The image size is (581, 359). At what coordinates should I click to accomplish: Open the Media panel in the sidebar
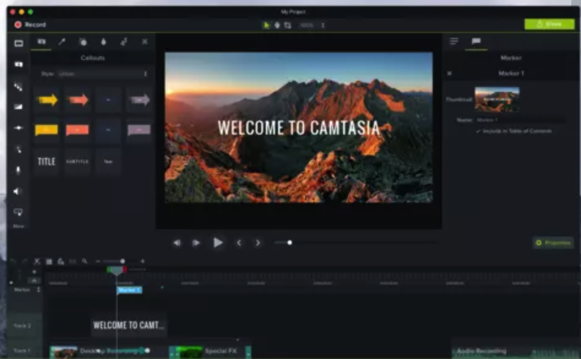[x=18, y=43]
